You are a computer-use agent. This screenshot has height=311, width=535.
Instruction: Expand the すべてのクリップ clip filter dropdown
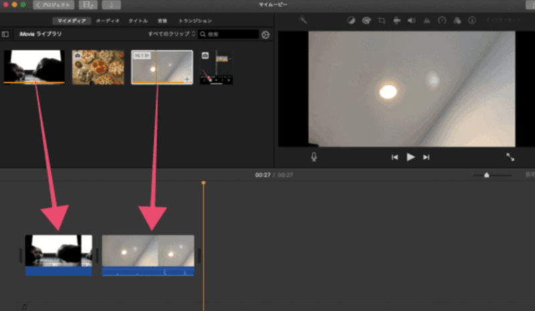pyautogui.click(x=172, y=34)
